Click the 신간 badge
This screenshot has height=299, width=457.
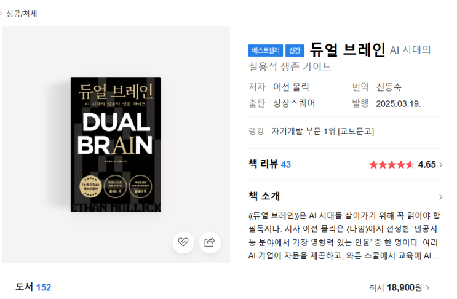click(x=295, y=50)
